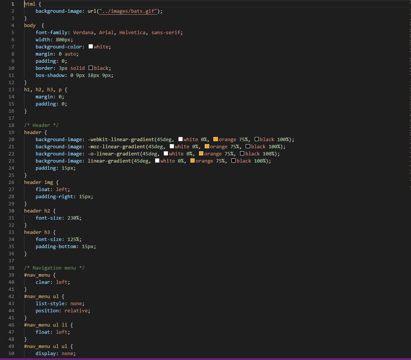Viewport: 411px width, 360px height.
Task: Open orange swatch in -moz-linear-gradient line
Action: coord(207,146)
